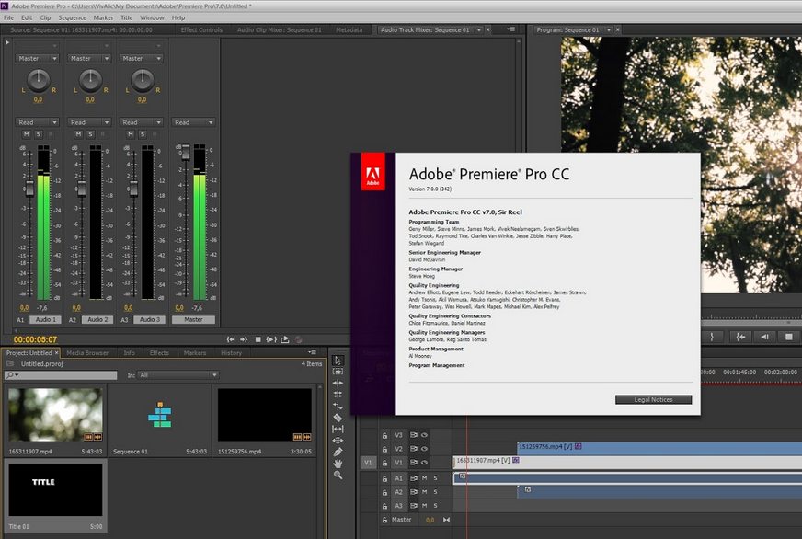Mute track A1 in the timeline

(425, 478)
